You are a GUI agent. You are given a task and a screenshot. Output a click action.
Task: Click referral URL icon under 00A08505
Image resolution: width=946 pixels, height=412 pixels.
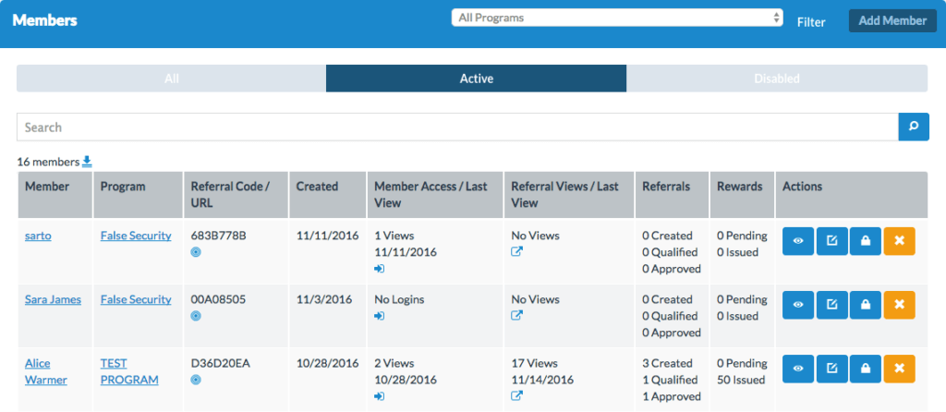(x=196, y=316)
